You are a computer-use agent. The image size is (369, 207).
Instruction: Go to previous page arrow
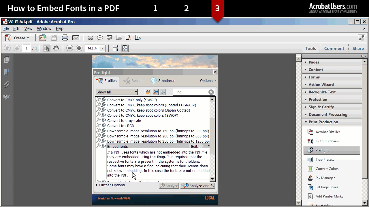7,48
